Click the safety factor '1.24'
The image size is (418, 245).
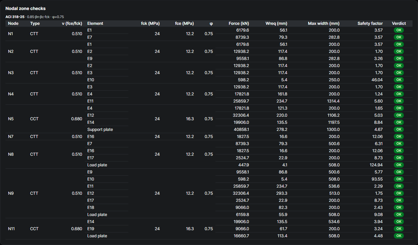pos(378,94)
